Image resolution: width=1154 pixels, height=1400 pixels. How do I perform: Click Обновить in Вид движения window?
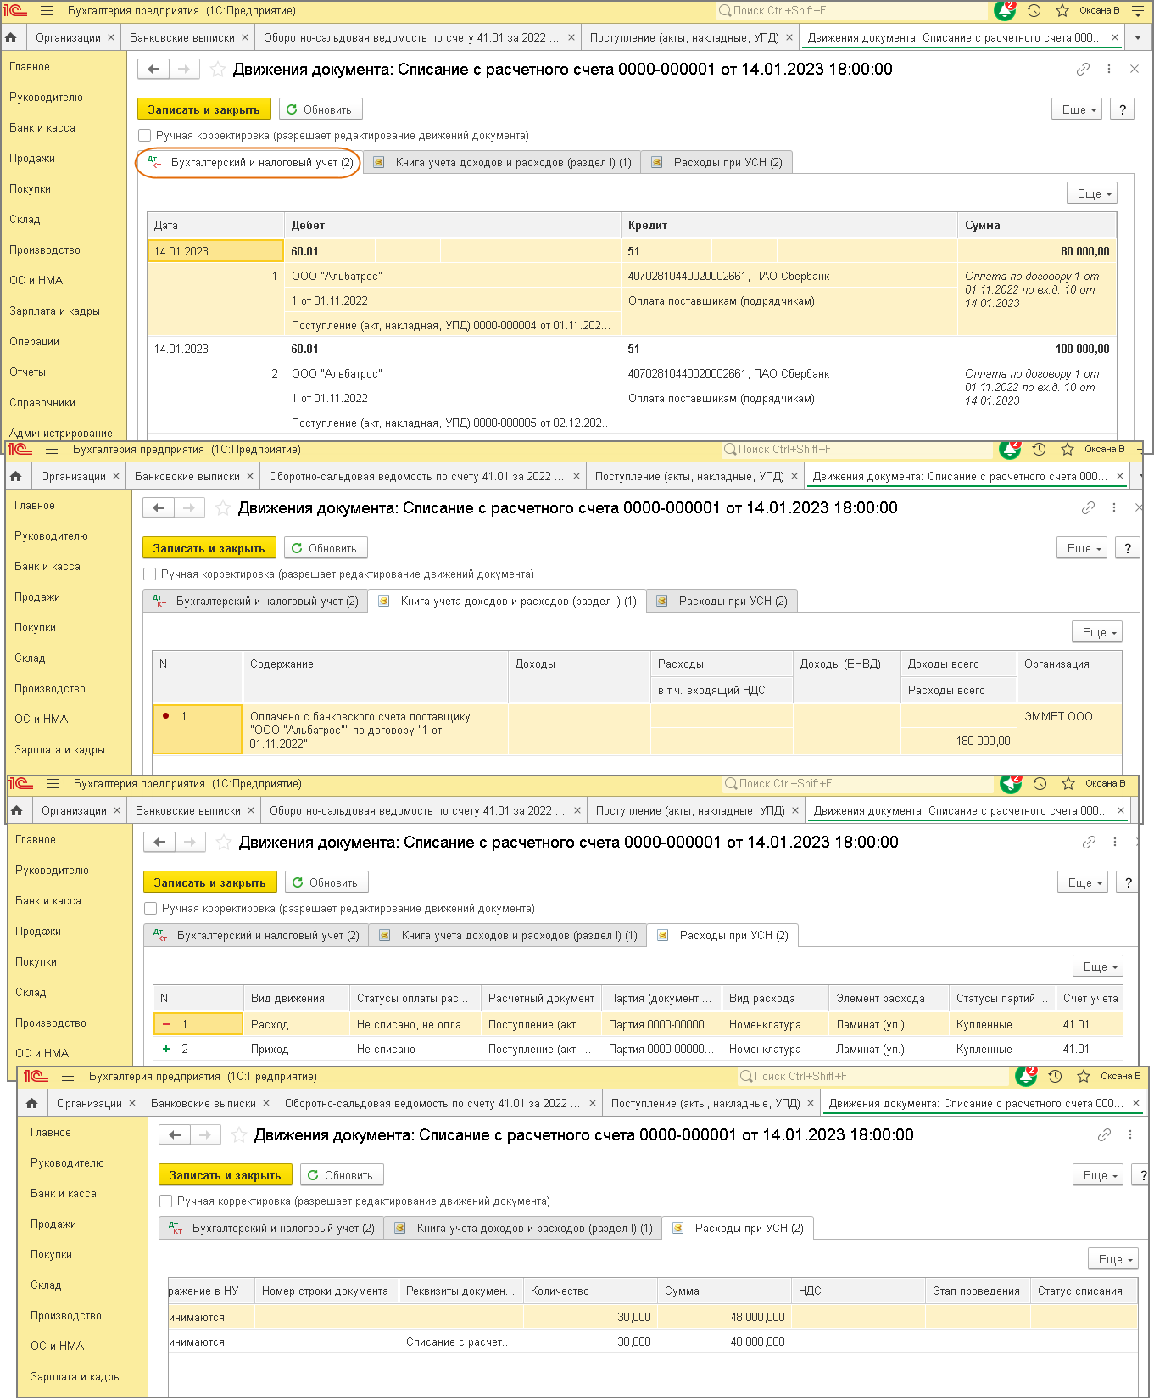(326, 882)
